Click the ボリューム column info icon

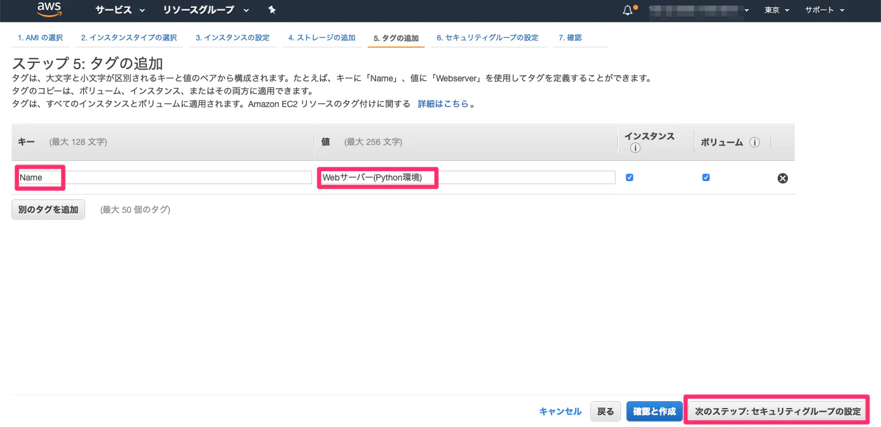click(x=754, y=142)
